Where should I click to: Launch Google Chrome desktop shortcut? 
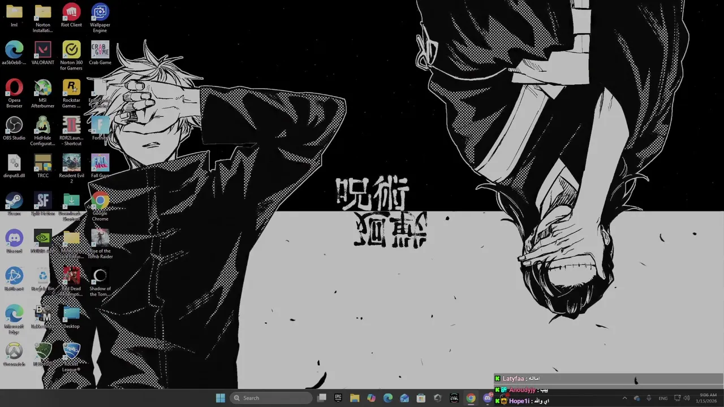(100, 207)
